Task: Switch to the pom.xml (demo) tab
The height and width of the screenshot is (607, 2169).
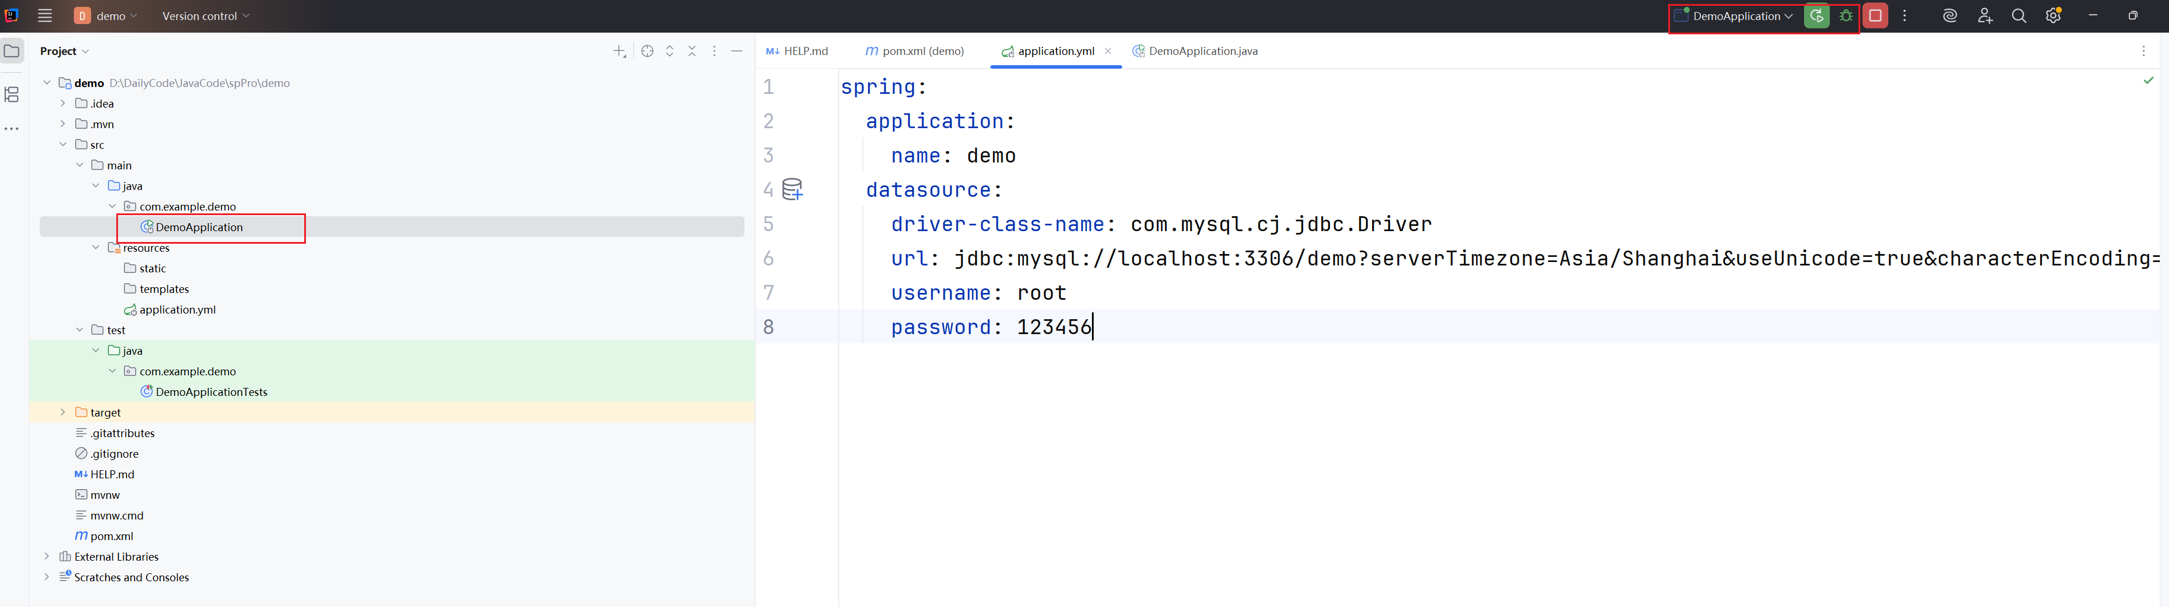Action: tap(914, 50)
